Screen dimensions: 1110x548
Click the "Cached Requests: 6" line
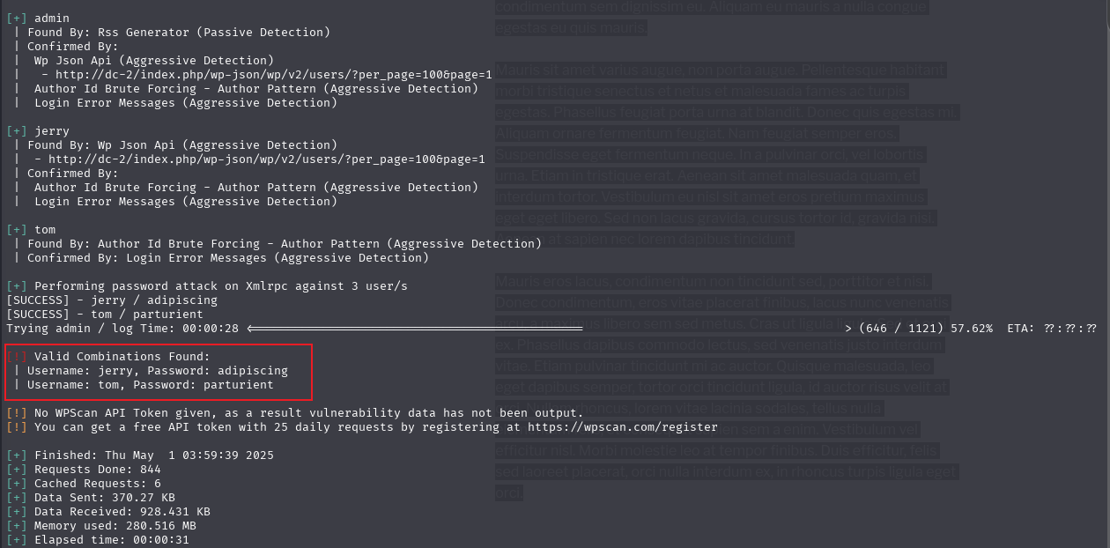(84, 484)
